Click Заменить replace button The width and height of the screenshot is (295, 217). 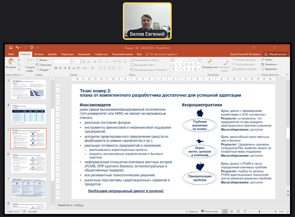(x=270, y=64)
